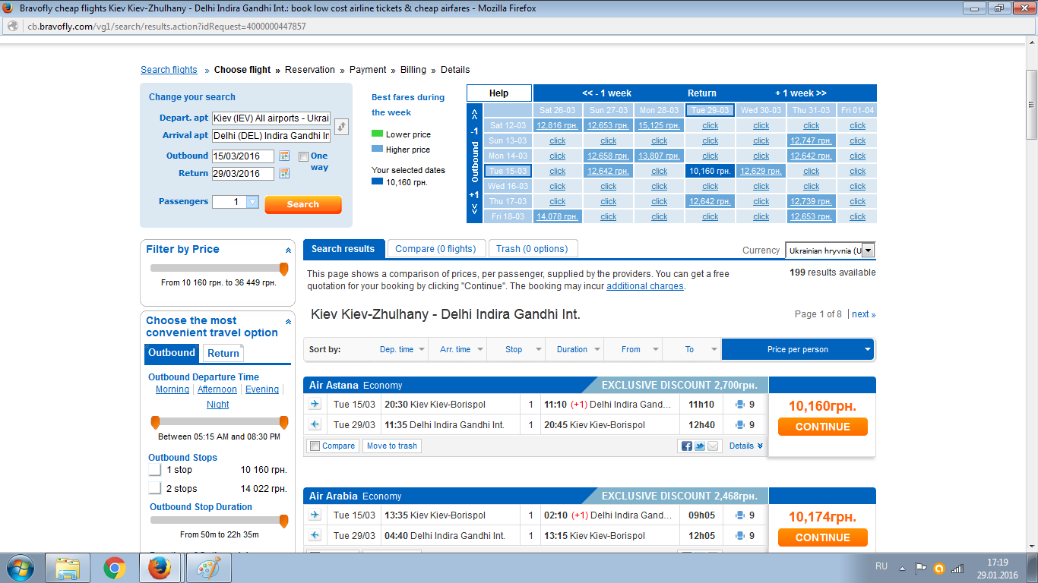Click the additional charges link
The height and width of the screenshot is (583, 1038).
click(645, 286)
